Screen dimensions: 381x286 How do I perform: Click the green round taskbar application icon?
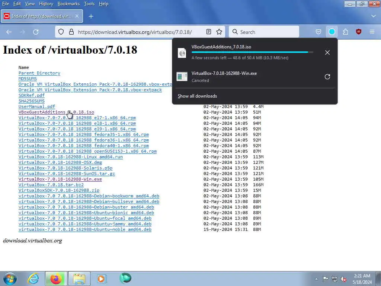(125, 278)
